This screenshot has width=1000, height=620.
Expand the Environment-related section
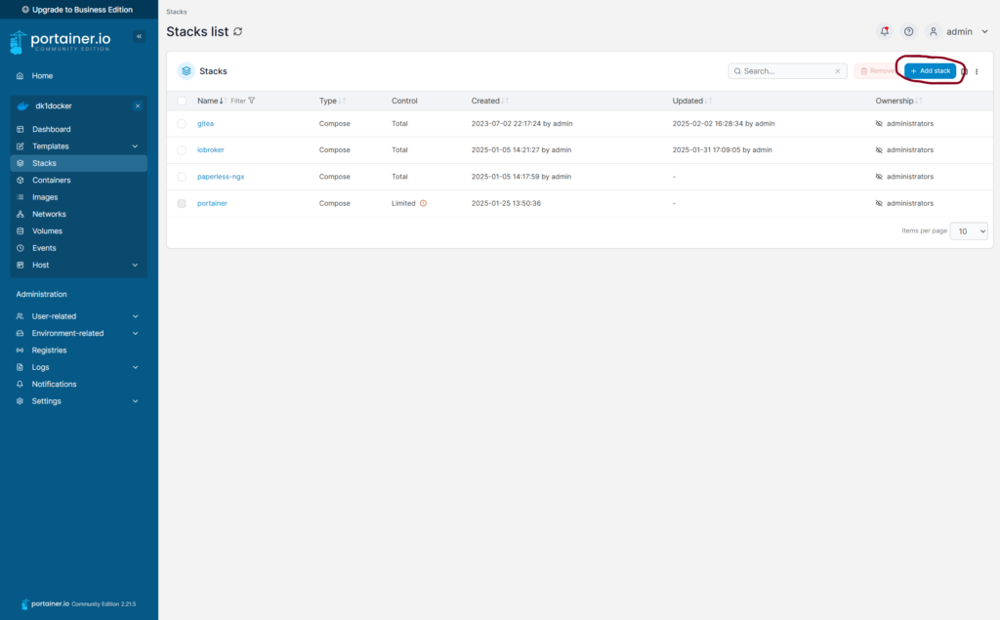tap(135, 333)
